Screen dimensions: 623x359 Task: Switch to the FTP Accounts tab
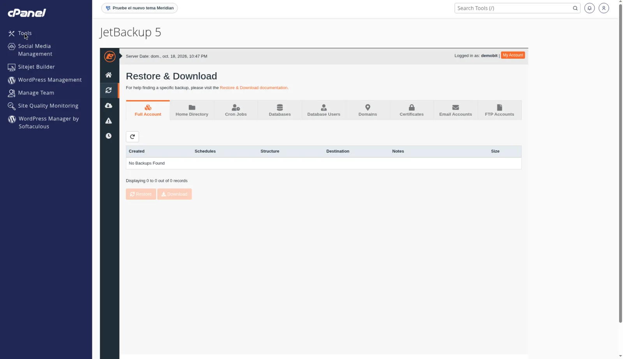[500, 110]
